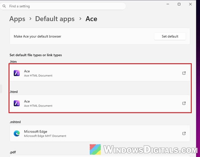
Task: Click the .html file type label
Action: click(14, 92)
